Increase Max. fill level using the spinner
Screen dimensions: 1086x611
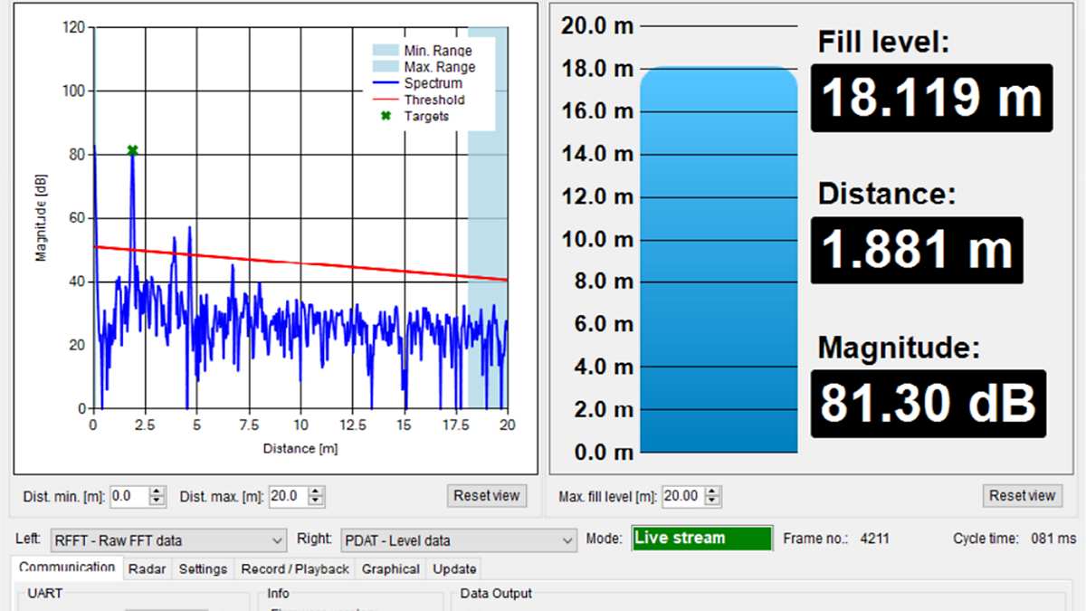[x=713, y=492]
